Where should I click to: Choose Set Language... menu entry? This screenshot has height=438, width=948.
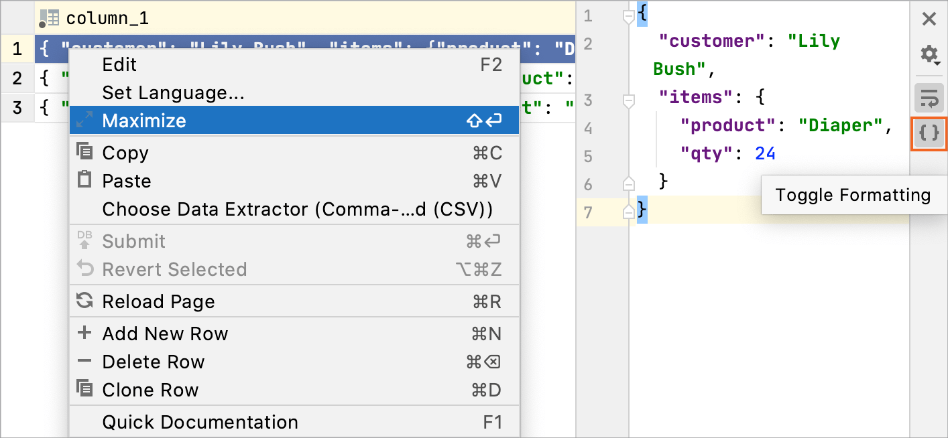click(x=173, y=92)
